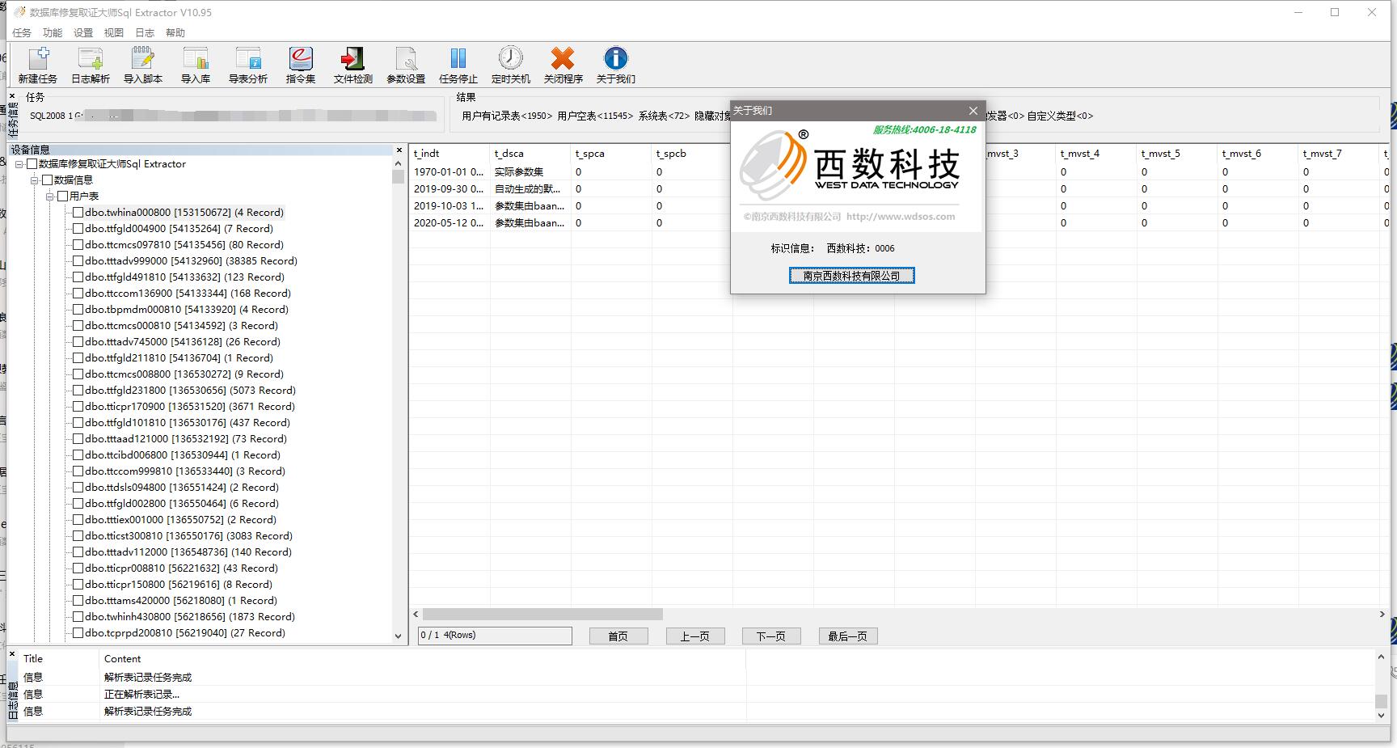Open the 帮助 menu

tap(175, 33)
